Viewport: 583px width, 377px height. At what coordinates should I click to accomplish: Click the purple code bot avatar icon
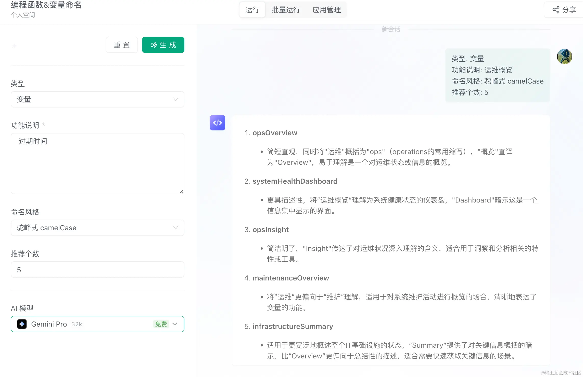coord(217,123)
